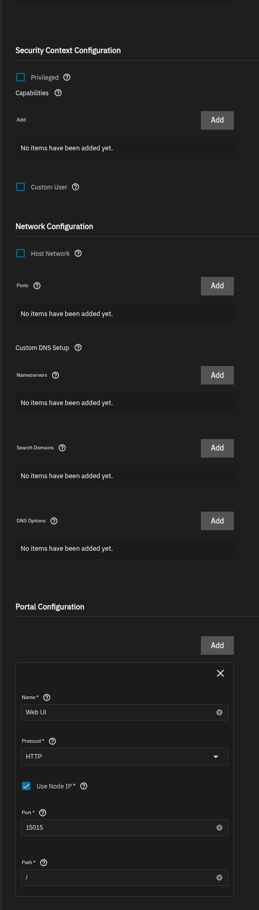Screen dimensions: 259x910
Task: Enable Host Network checkbox
Action: click(21, 253)
